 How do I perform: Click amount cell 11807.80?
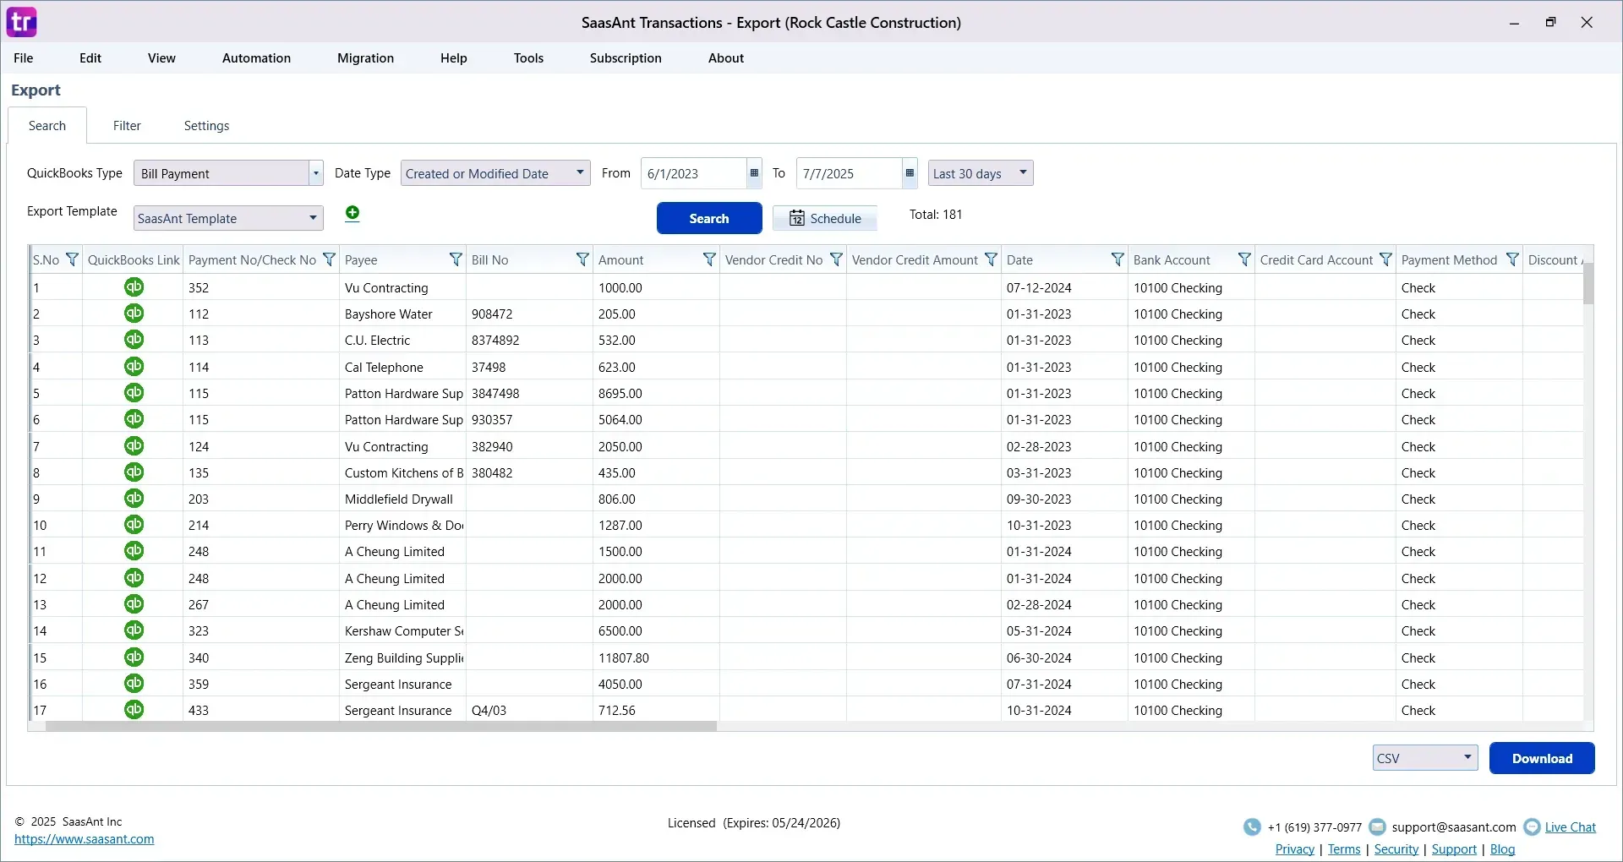(x=656, y=657)
